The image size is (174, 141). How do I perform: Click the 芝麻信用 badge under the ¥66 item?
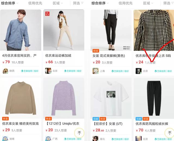(x=73, y=71)
